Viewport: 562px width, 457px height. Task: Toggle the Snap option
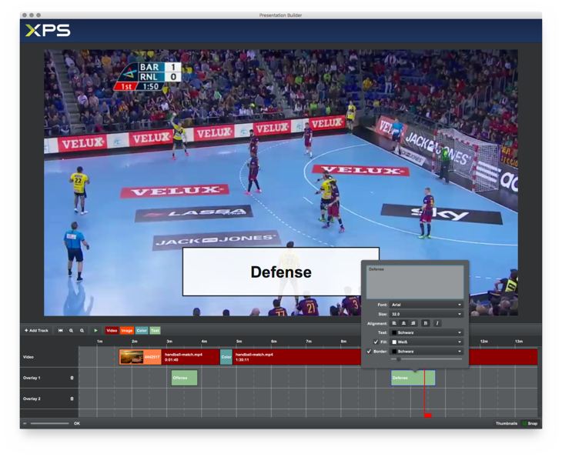[x=530, y=423]
